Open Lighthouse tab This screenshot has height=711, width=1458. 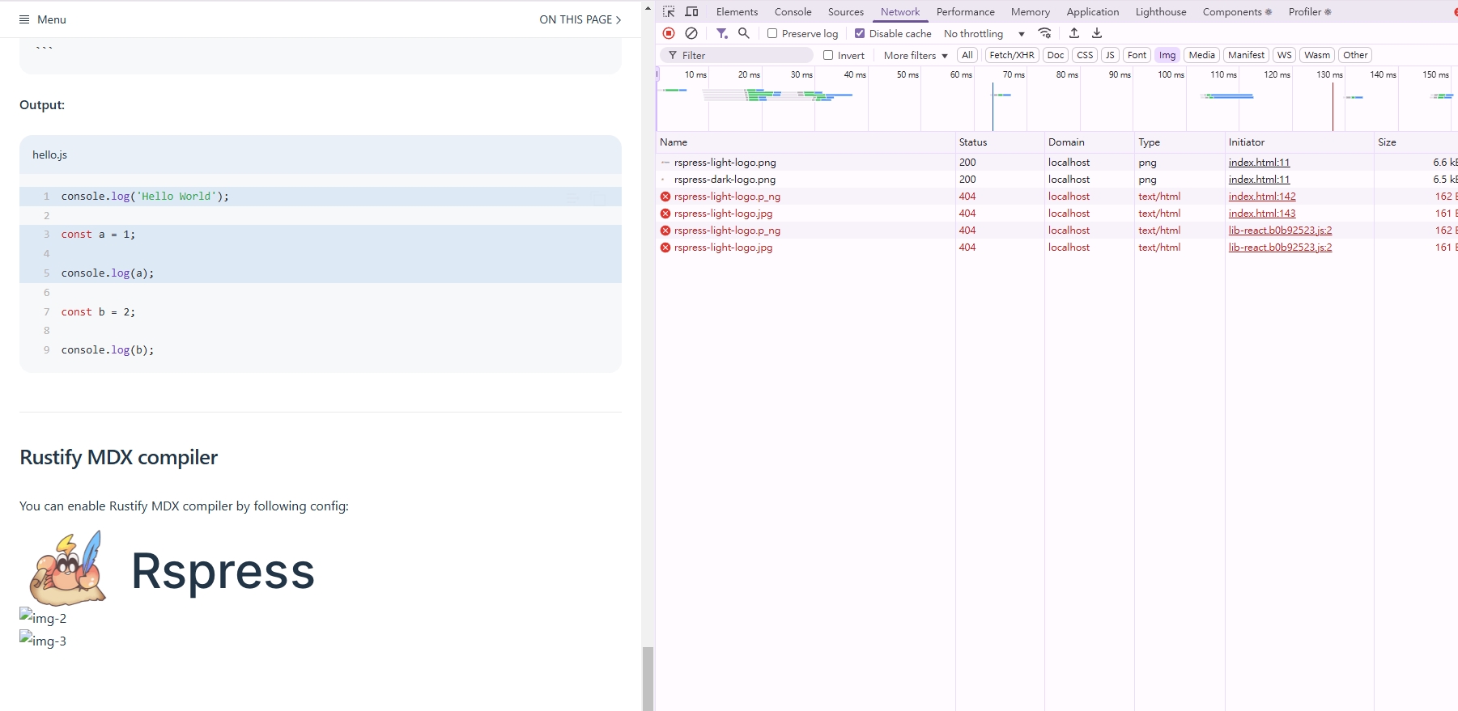click(x=1160, y=11)
